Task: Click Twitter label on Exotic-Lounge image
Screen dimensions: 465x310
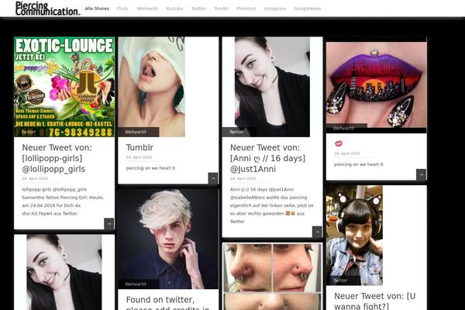Action: 29,132
